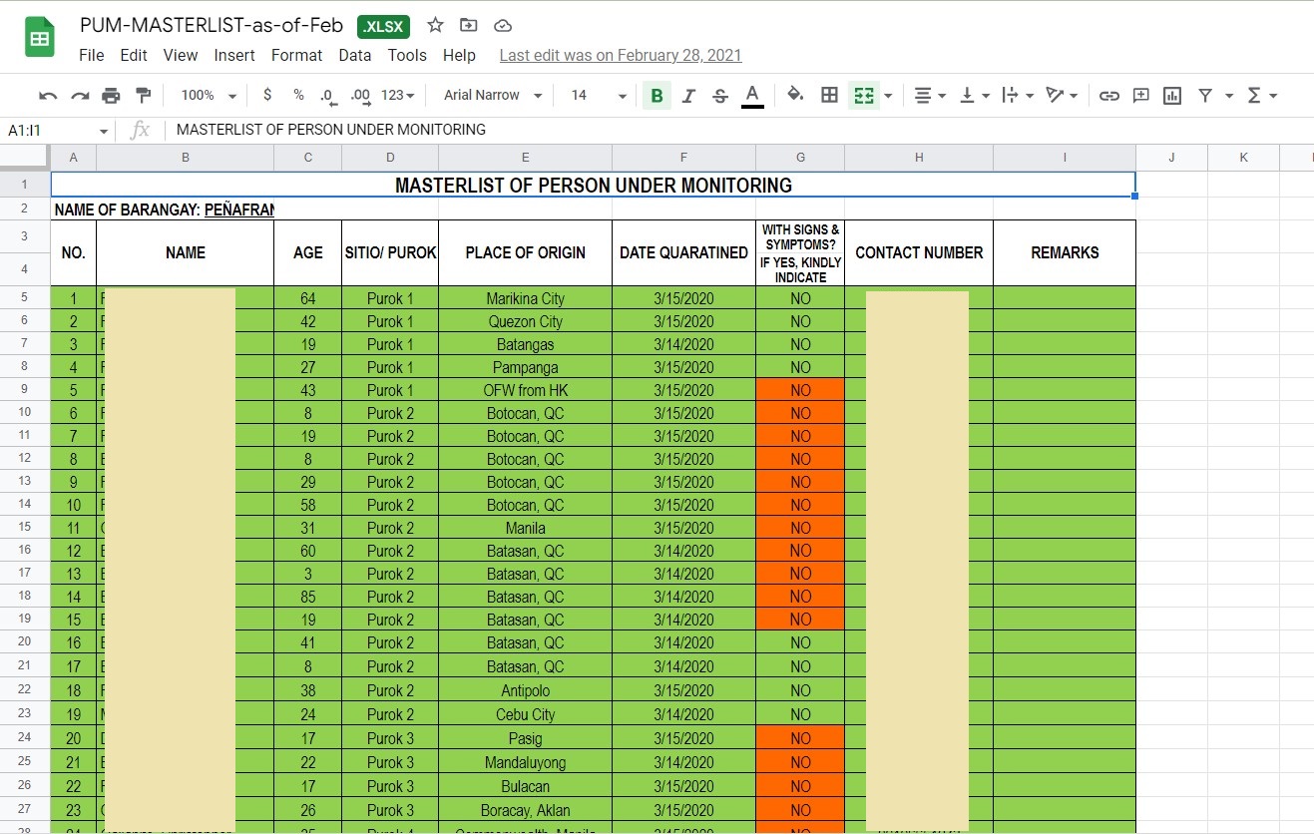Click the cell containing OFW from HK
The height and width of the screenshot is (834, 1314).
pos(525,390)
